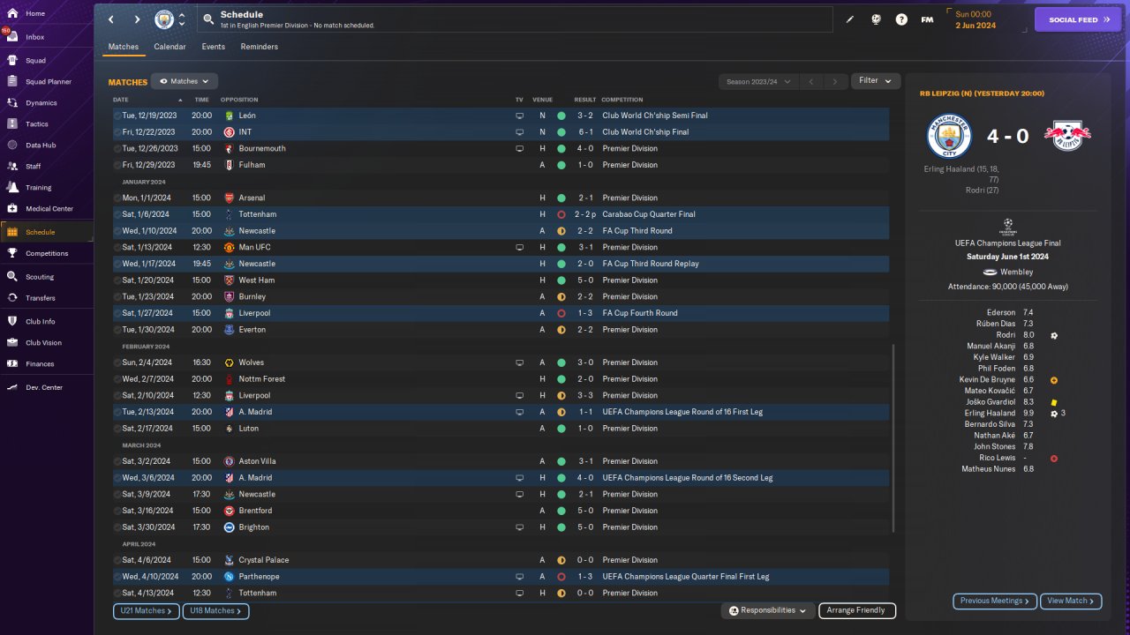Open the Finances screen
The width and height of the screenshot is (1130, 635).
pyautogui.click(x=40, y=364)
